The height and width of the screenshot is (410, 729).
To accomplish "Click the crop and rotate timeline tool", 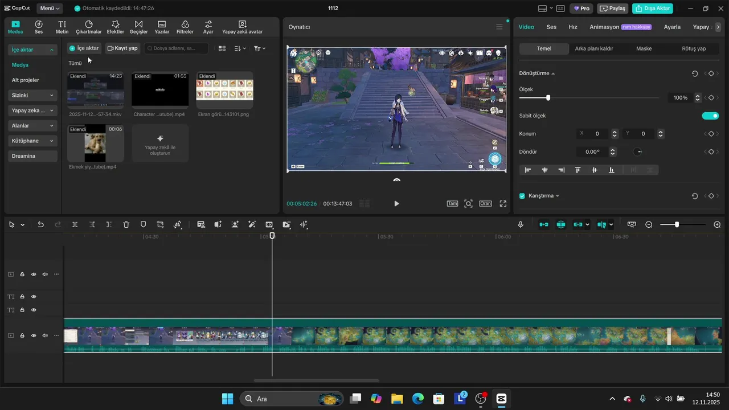I will click(160, 225).
